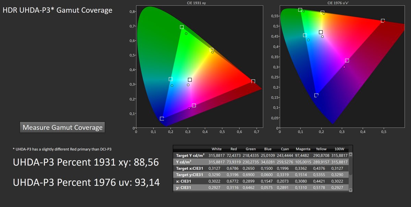411x207 pixels.
Task: Select the red target square in CIE 1976 chart
Action: pyautogui.click(x=383, y=21)
